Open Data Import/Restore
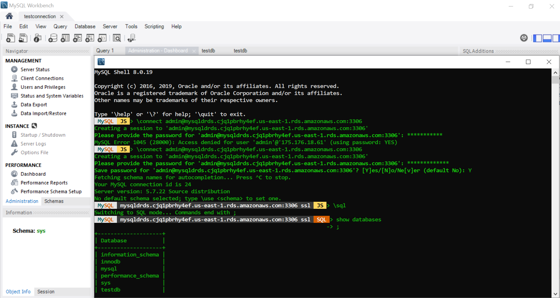 point(43,113)
